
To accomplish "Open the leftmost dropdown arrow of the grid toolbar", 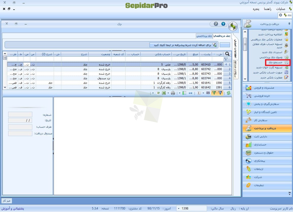I will point(153,93).
